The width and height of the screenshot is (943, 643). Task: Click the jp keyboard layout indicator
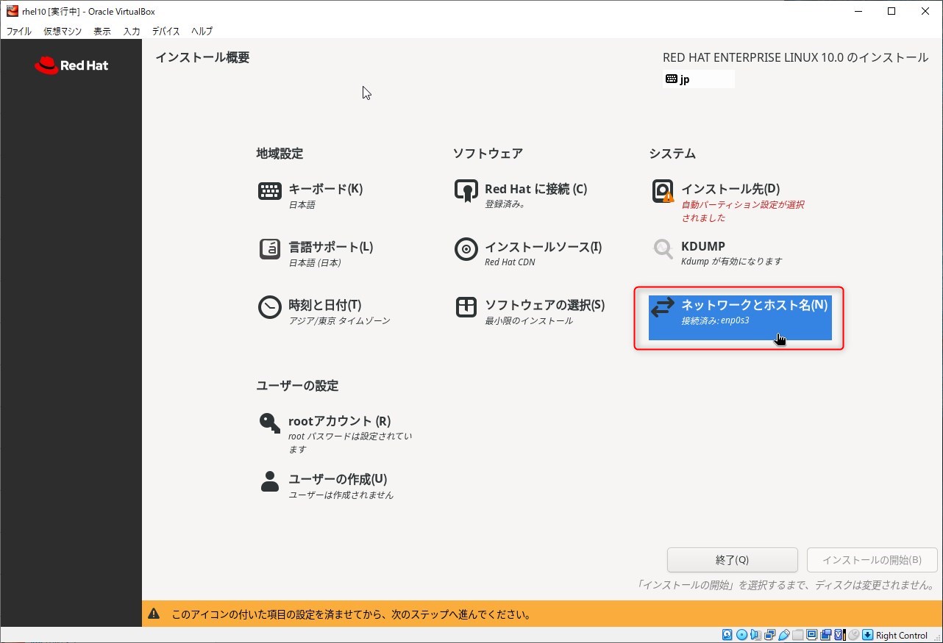[697, 79]
